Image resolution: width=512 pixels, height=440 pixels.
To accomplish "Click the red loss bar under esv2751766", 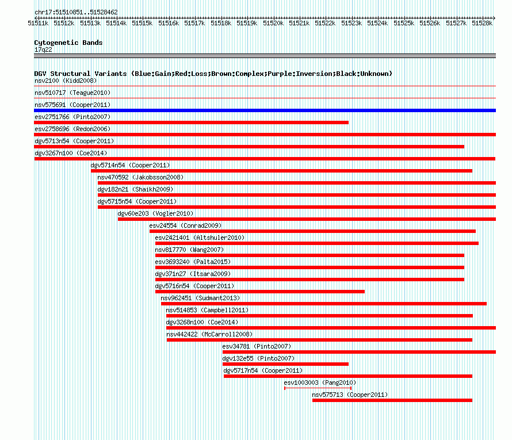I will (192, 123).
